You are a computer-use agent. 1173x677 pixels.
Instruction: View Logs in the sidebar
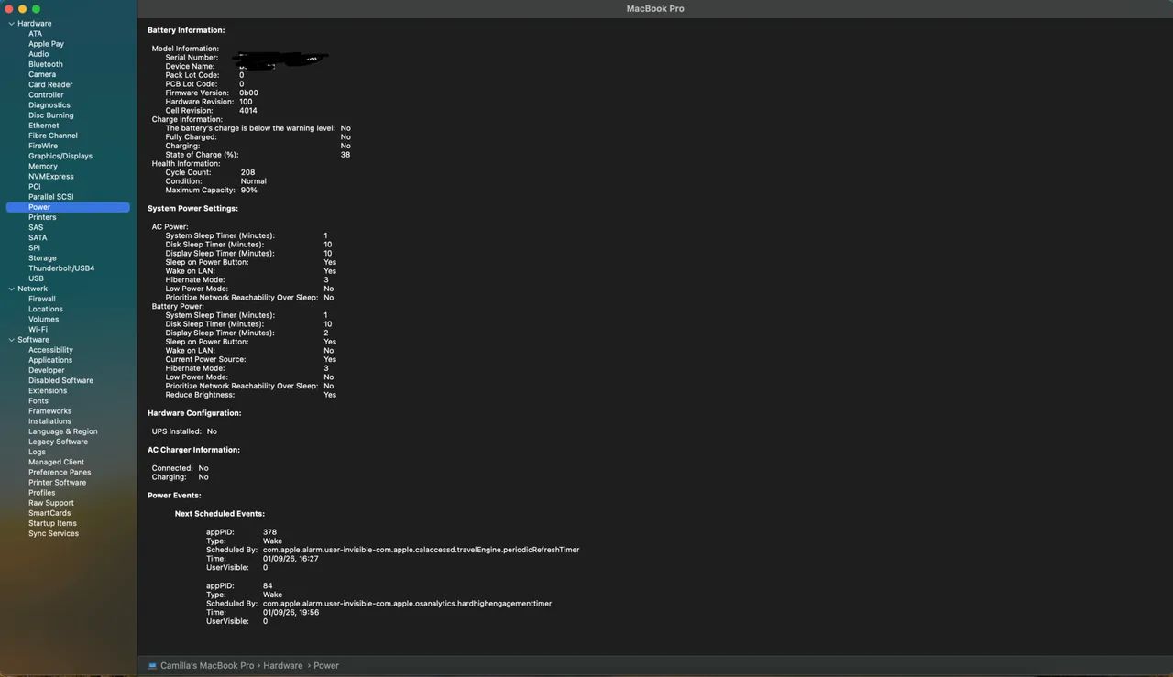pyautogui.click(x=37, y=452)
